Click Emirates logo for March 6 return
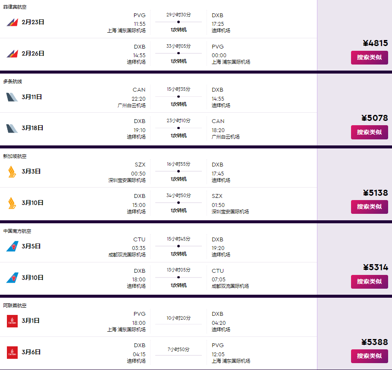The width and height of the screenshot is (392, 370). pos(12,352)
